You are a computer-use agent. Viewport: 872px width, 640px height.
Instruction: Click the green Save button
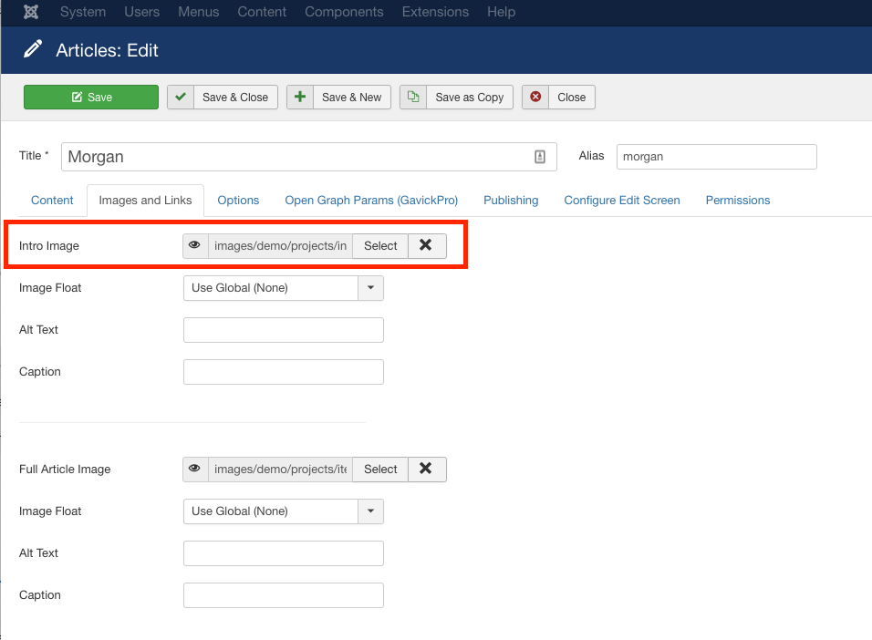91,98
